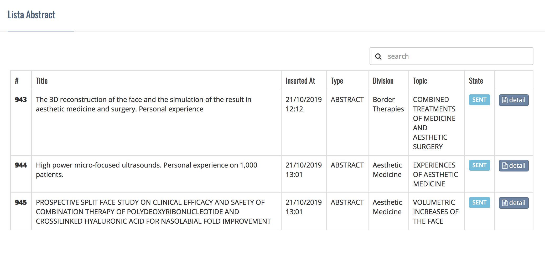Click the SENT badge in row 944
Screen dimensions: 545x253
click(x=479, y=165)
